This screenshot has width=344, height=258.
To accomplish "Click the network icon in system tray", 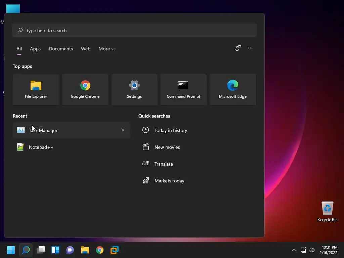I will click(303, 250).
